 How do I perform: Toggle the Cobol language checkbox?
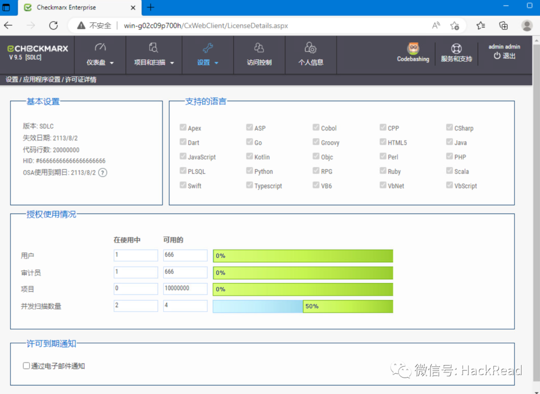click(x=316, y=127)
